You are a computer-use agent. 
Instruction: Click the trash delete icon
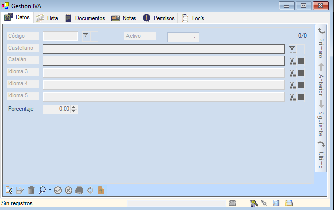pyautogui.click(x=31, y=190)
